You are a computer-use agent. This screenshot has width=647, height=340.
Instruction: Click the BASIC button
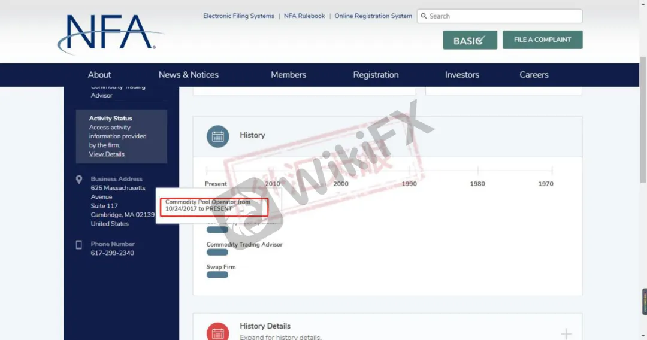470,40
